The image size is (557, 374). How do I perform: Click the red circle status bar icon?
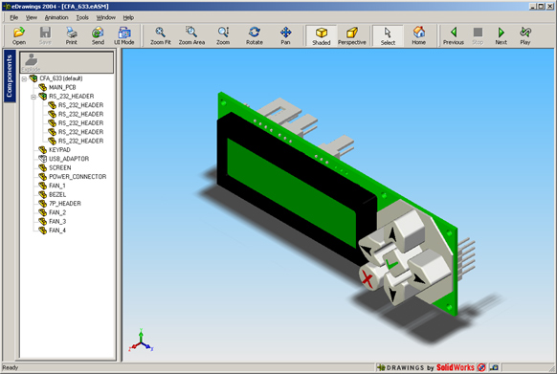481,367
